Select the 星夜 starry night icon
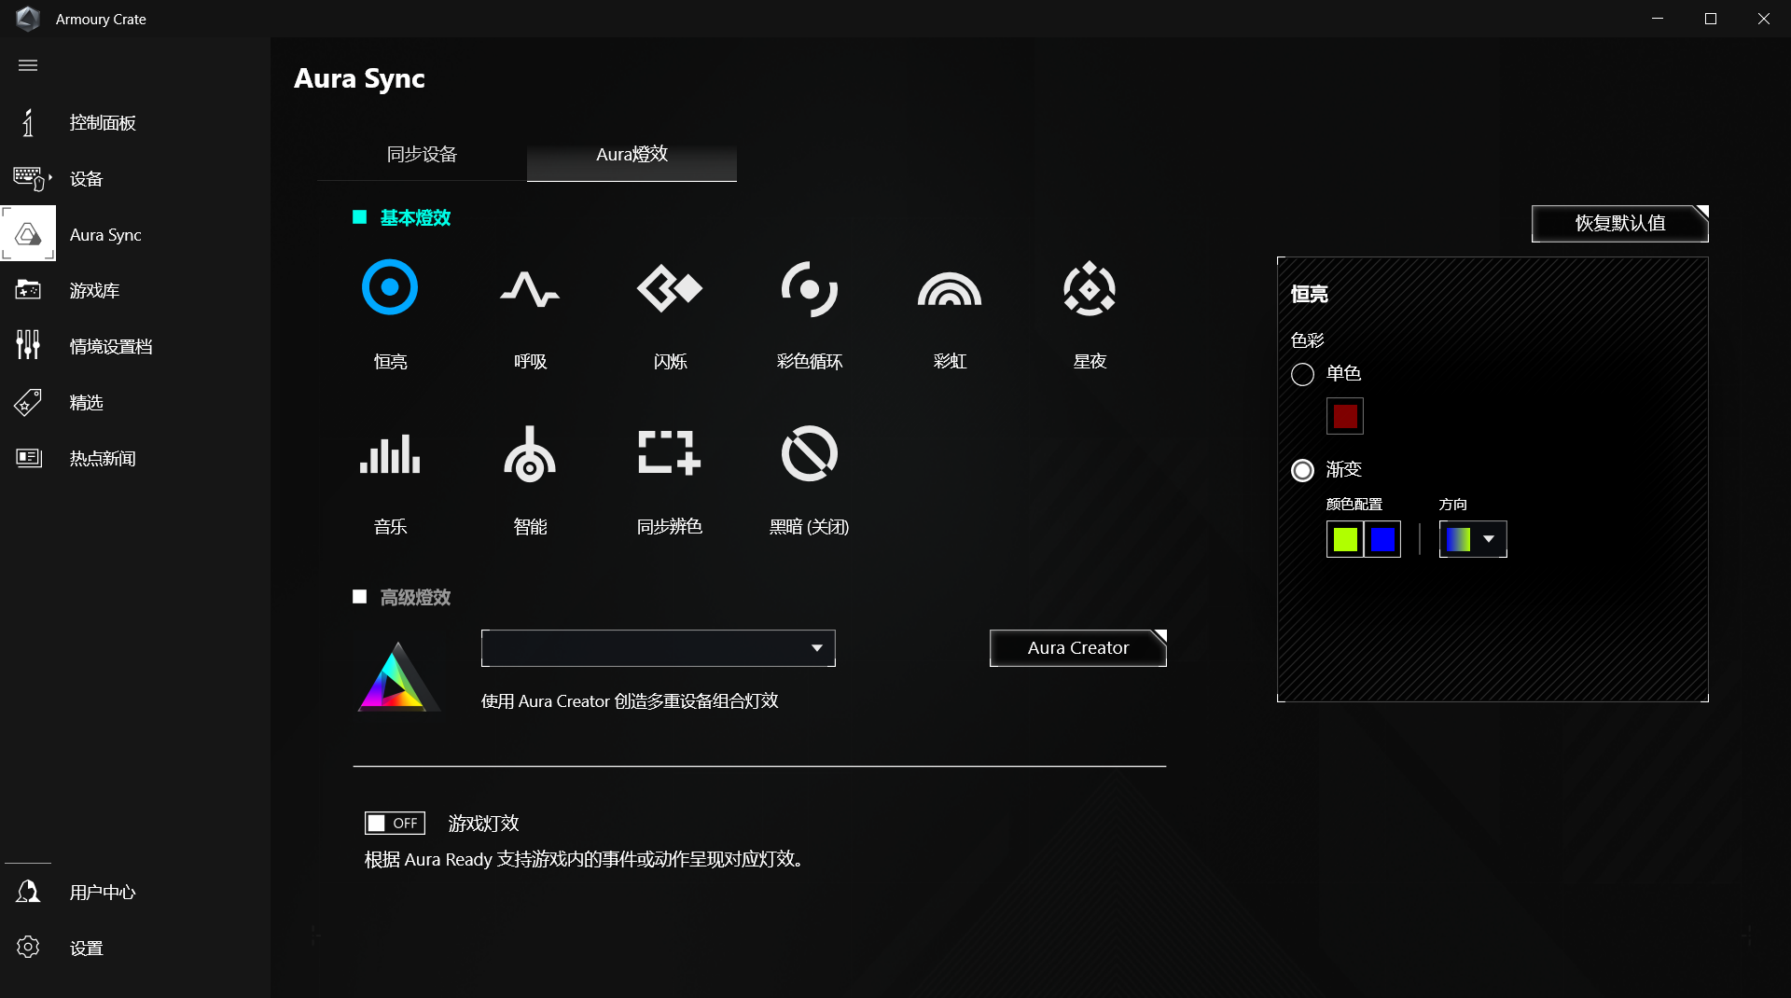 [1090, 289]
